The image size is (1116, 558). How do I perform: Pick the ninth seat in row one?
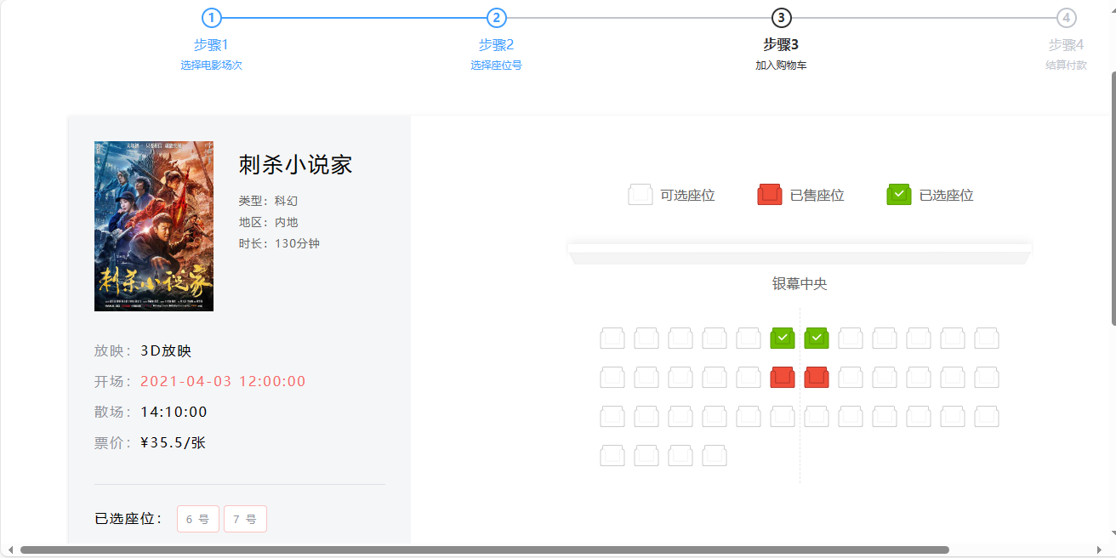point(885,339)
